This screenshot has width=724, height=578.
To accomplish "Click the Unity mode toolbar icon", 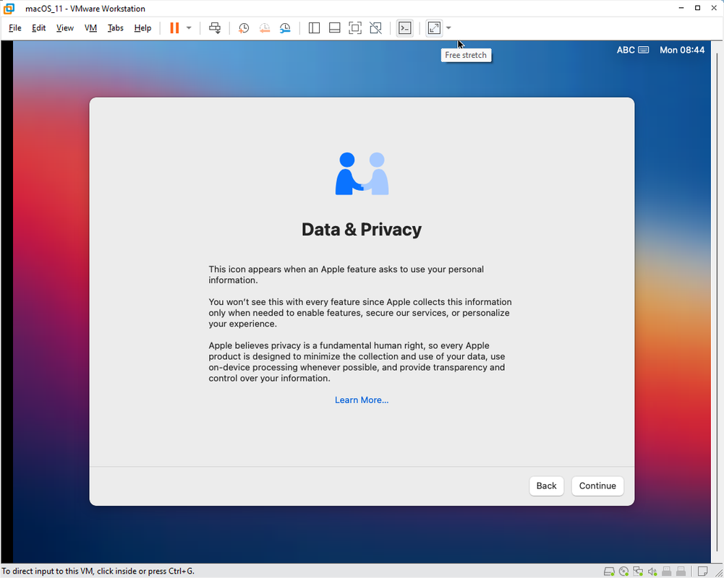I will pyautogui.click(x=376, y=28).
